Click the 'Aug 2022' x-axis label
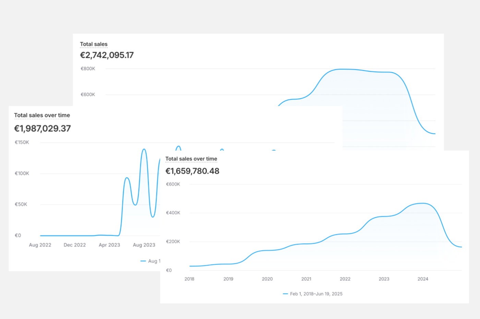 pos(40,245)
